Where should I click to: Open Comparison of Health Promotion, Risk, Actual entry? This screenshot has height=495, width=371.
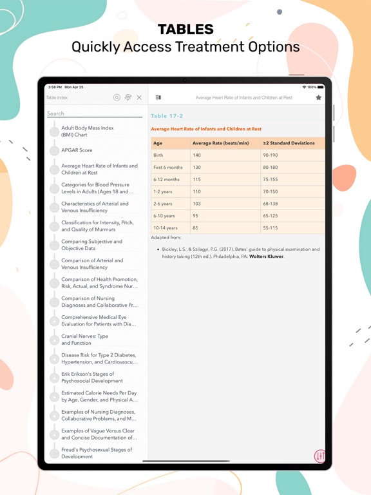click(99, 283)
